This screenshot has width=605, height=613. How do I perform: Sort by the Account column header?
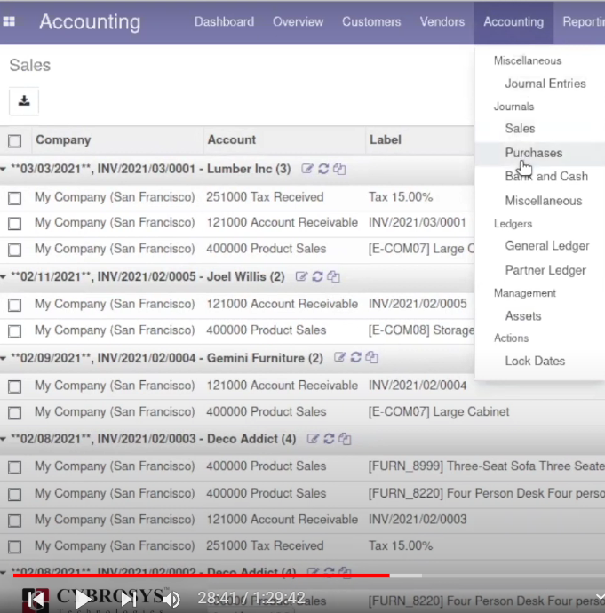click(x=231, y=140)
